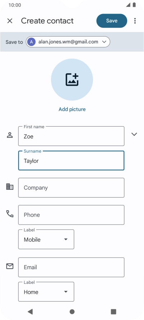This screenshot has width=144, height=320.
Task: Tap the person icon beside First name
Action: coord(10,135)
